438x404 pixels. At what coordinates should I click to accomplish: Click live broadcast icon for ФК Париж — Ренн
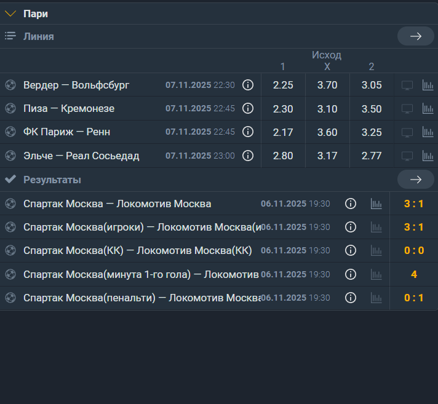407,132
